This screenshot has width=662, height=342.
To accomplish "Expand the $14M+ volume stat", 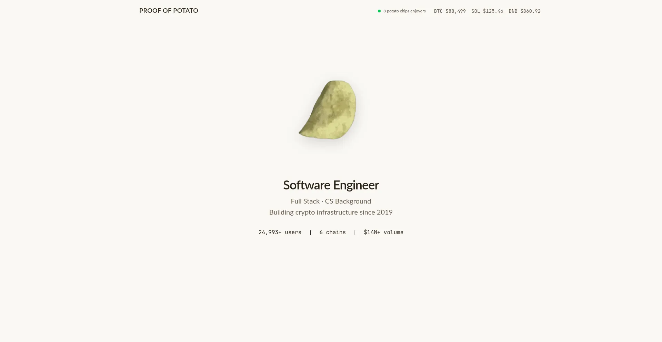I will [x=384, y=232].
